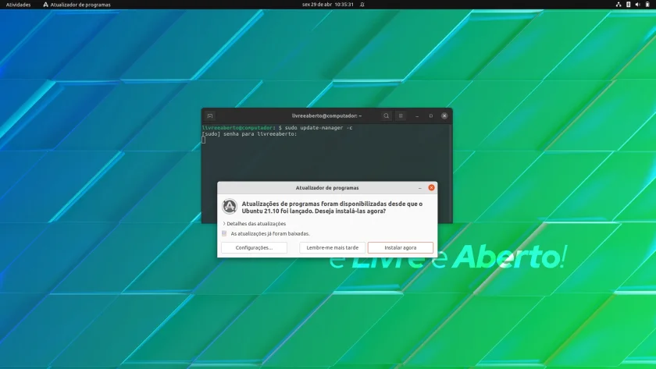Click the volume speaker icon
Image resolution: width=656 pixels, height=369 pixels.
pyautogui.click(x=637, y=5)
